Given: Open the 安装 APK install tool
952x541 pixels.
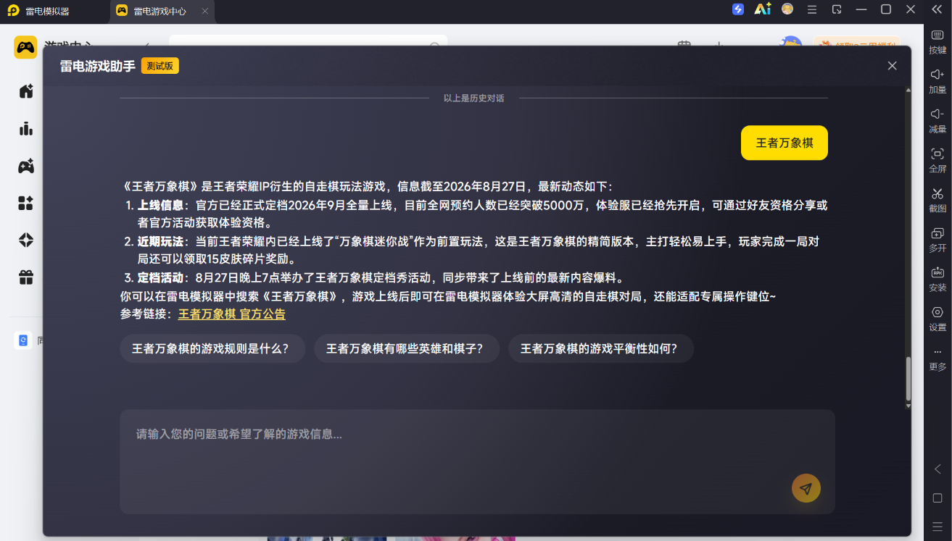Looking at the screenshot, I should 937,280.
